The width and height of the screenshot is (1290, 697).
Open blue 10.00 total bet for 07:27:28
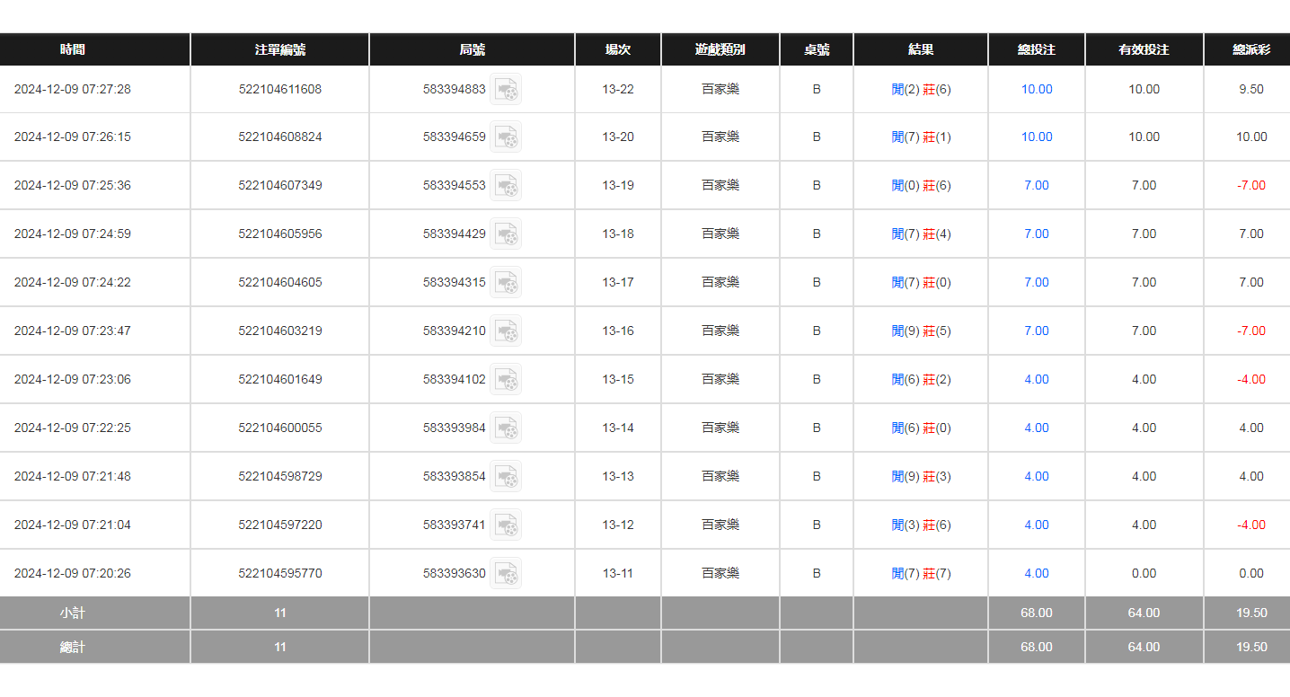(1036, 90)
